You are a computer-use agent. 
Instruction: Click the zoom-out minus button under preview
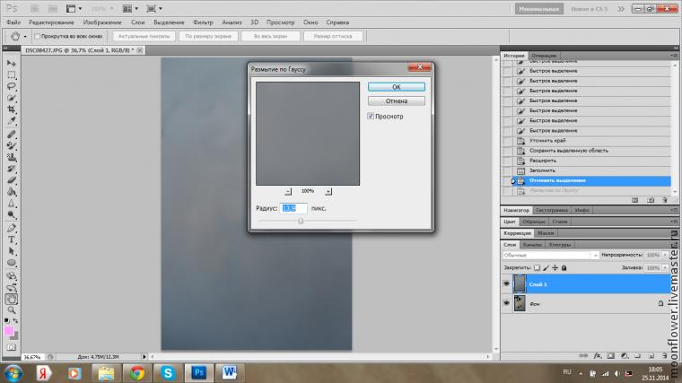pyautogui.click(x=287, y=191)
